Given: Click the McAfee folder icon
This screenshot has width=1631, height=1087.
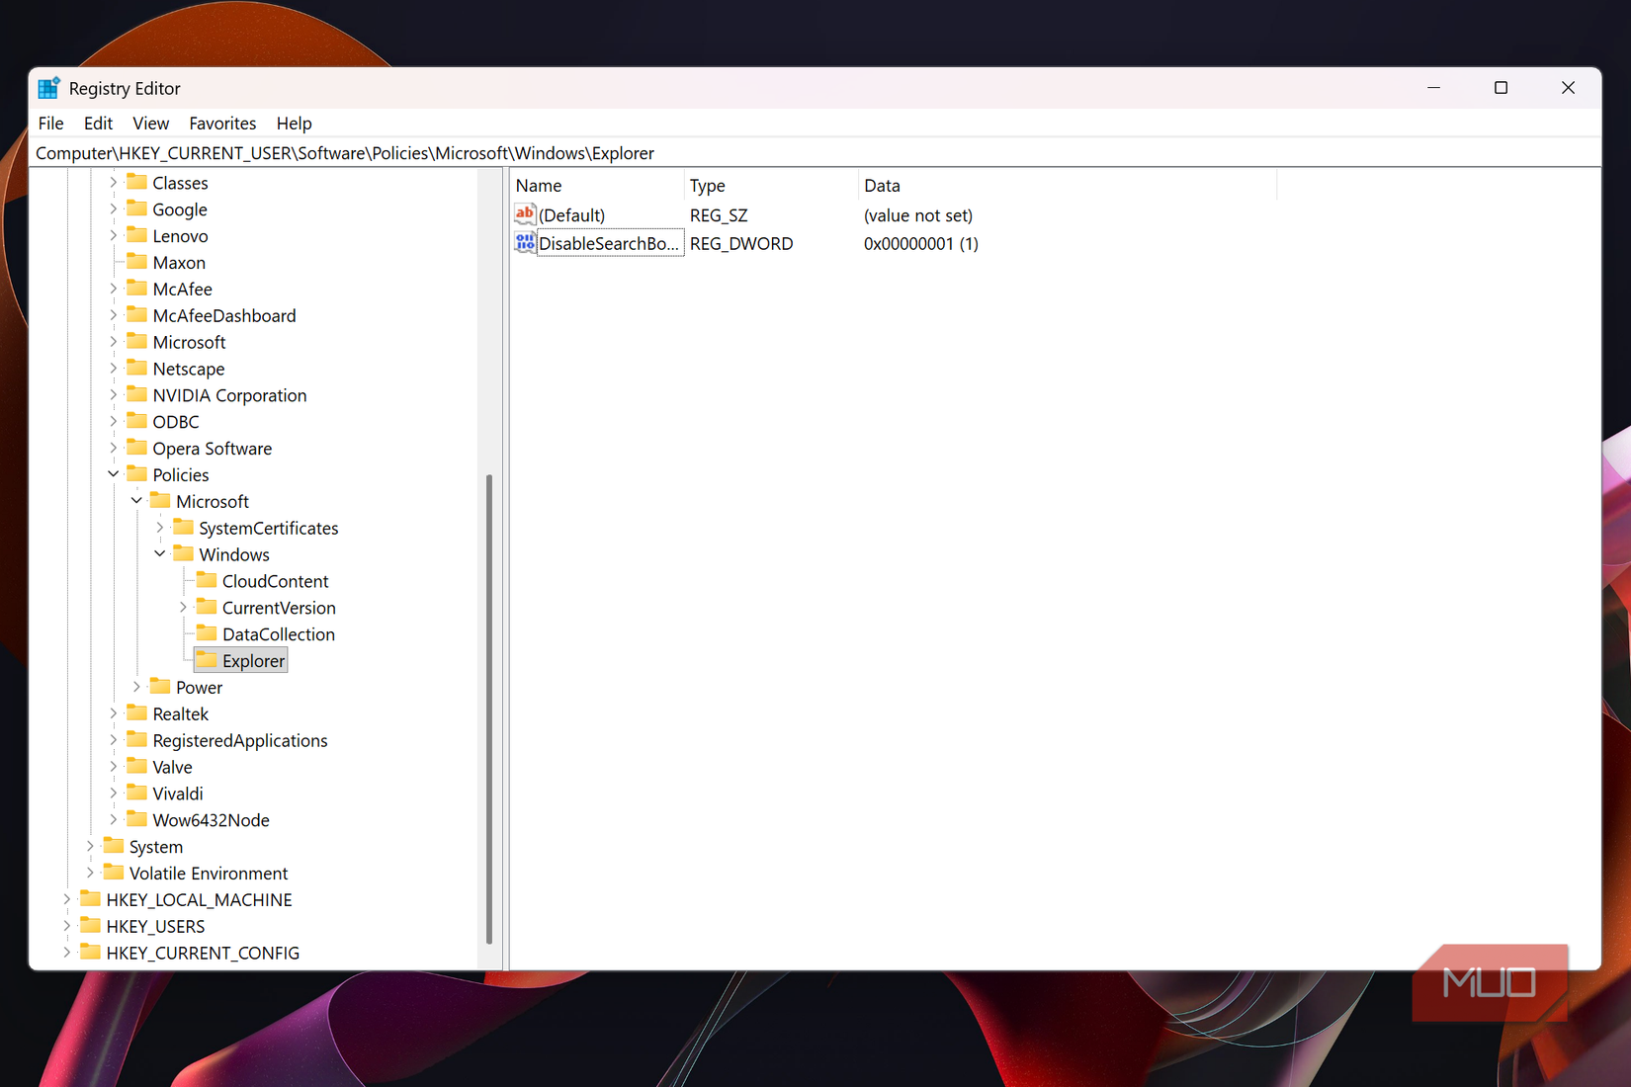Looking at the screenshot, I should point(137,289).
